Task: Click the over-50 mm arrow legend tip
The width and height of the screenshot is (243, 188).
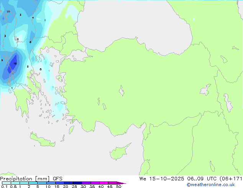Action: click(121, 183)
